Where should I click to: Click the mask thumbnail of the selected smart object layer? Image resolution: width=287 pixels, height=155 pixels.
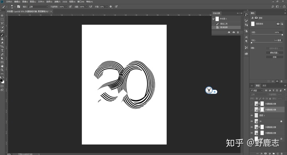click(262, 110)
